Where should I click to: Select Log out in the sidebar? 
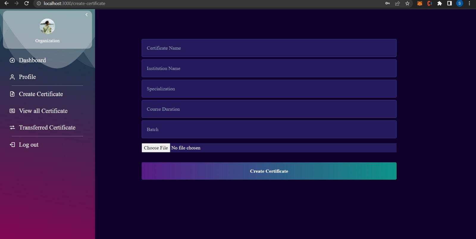click(29, 145)
